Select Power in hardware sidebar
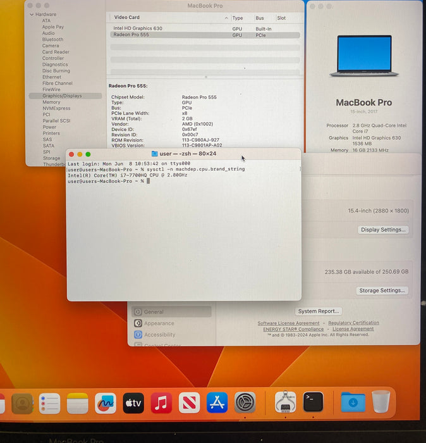The image size is (426, 443). (x=49, y=127)
